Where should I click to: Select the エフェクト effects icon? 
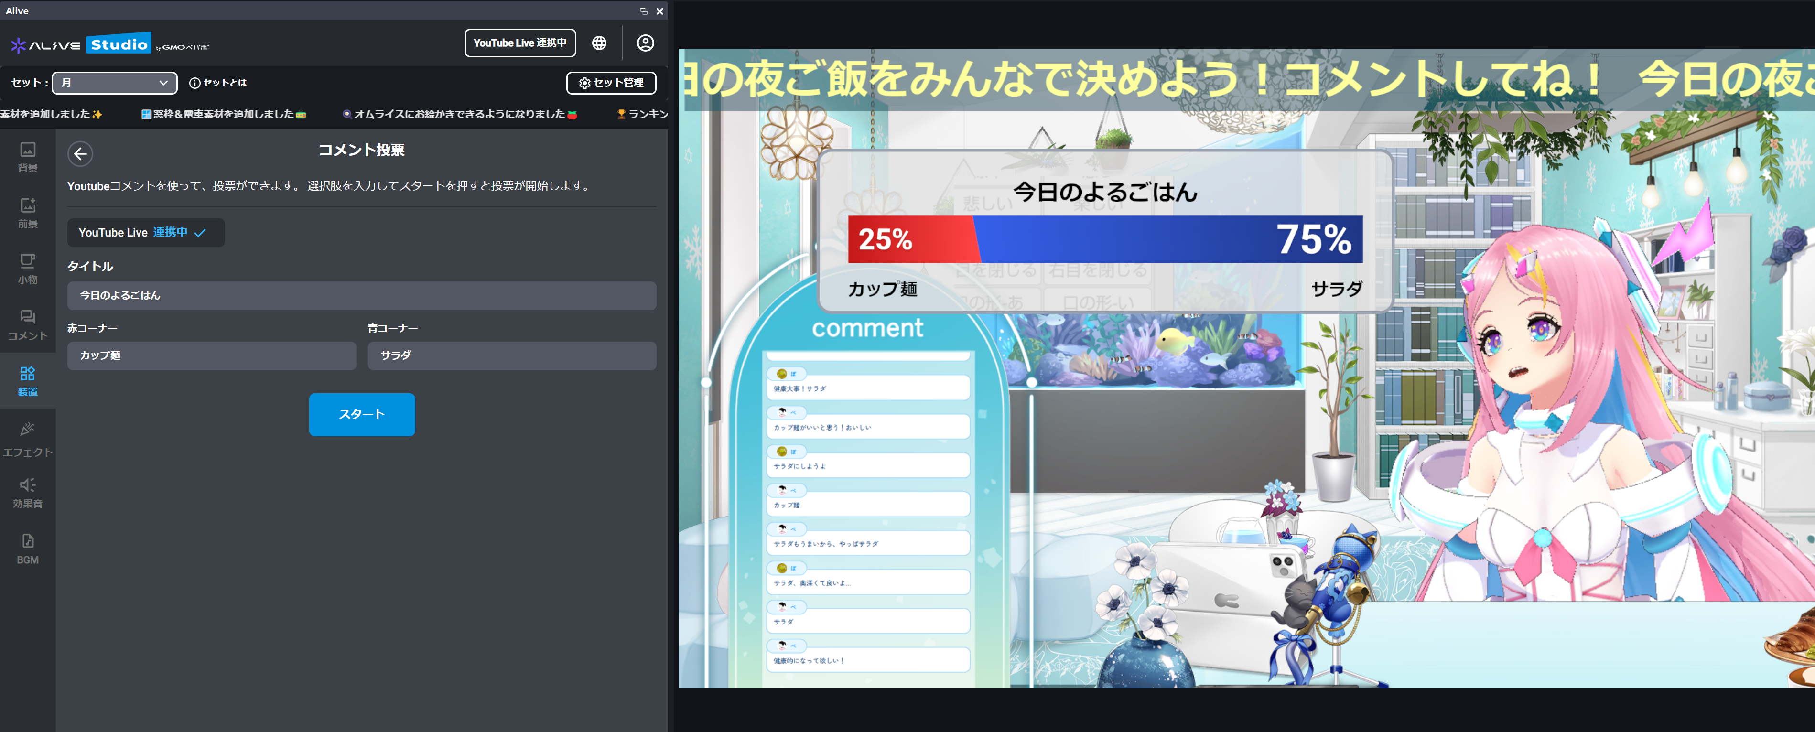28,437
